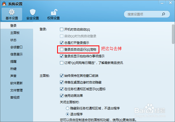Click the QQ penguin logo icon
The height and width of the screenshot is (122, 175).
4,4
